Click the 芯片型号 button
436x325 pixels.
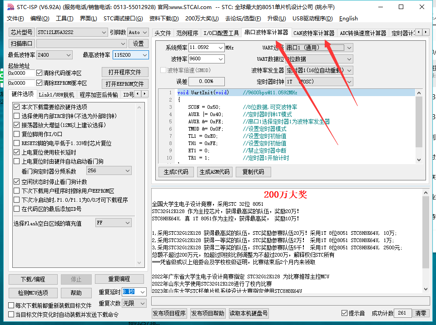[x=22, y=32]
